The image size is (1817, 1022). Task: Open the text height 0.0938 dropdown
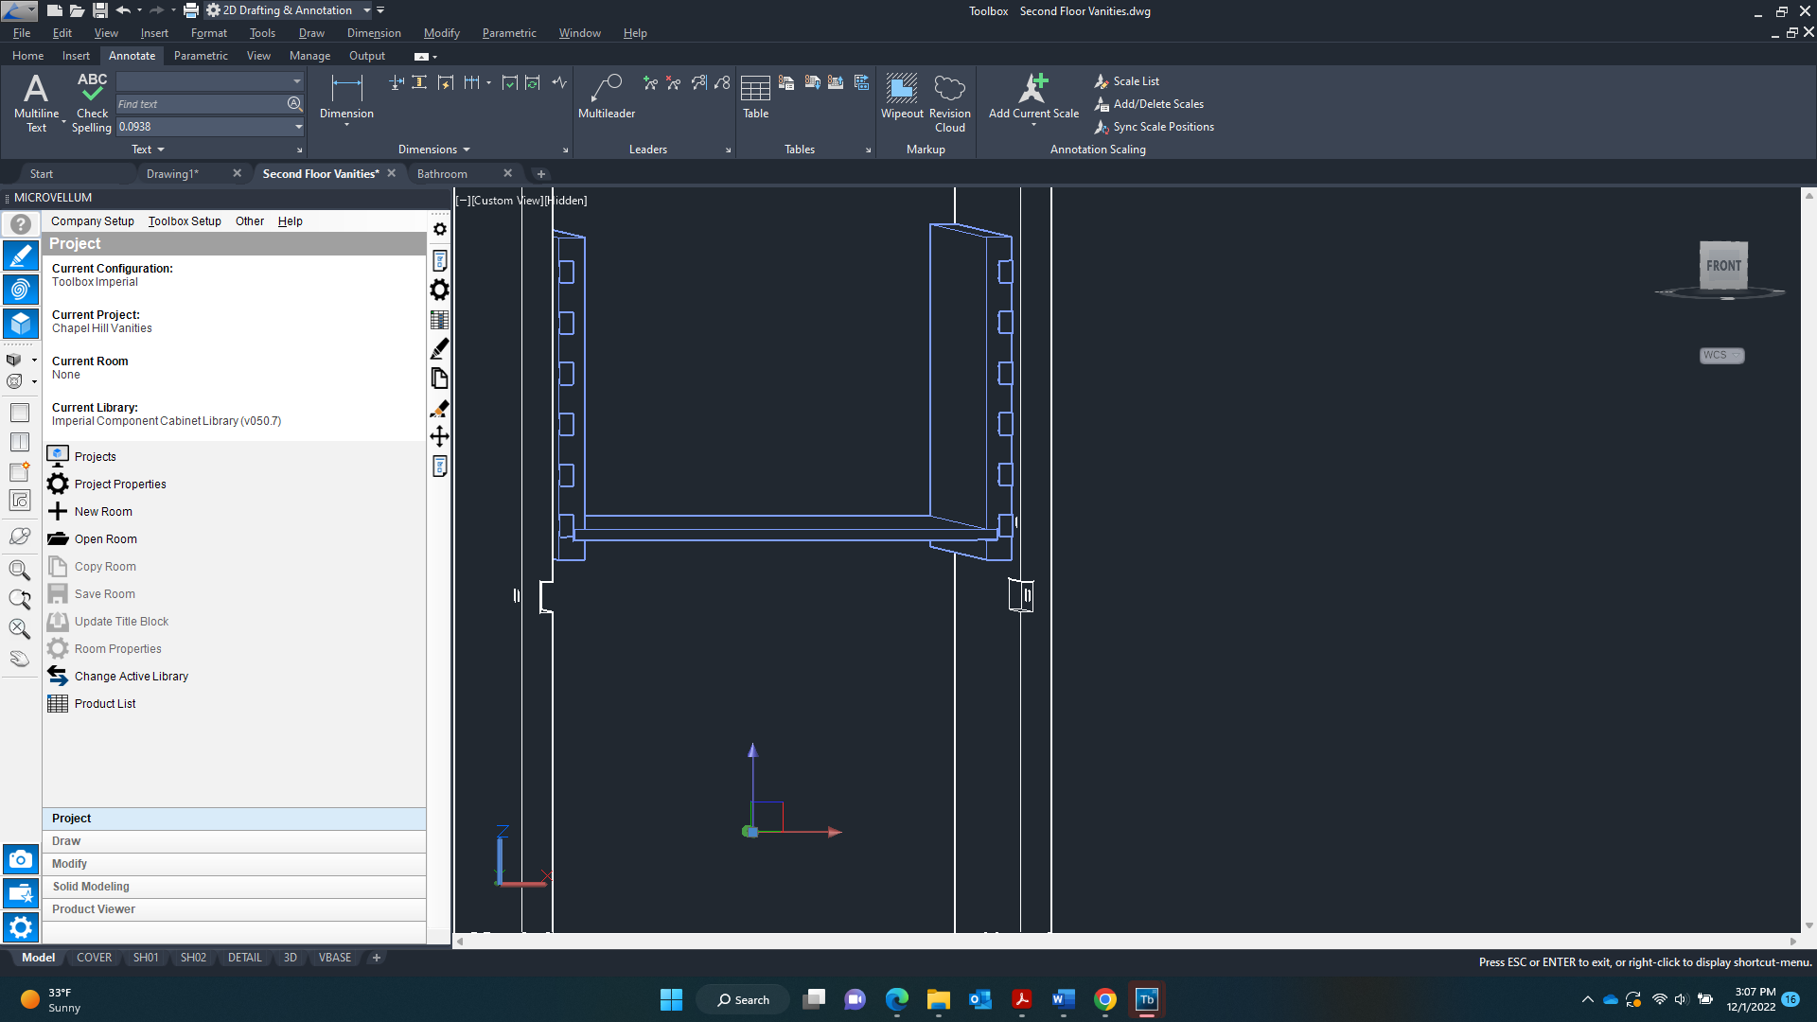298,127
